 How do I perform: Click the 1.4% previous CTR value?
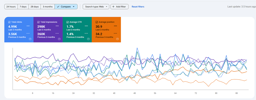[x=70, y=34]
